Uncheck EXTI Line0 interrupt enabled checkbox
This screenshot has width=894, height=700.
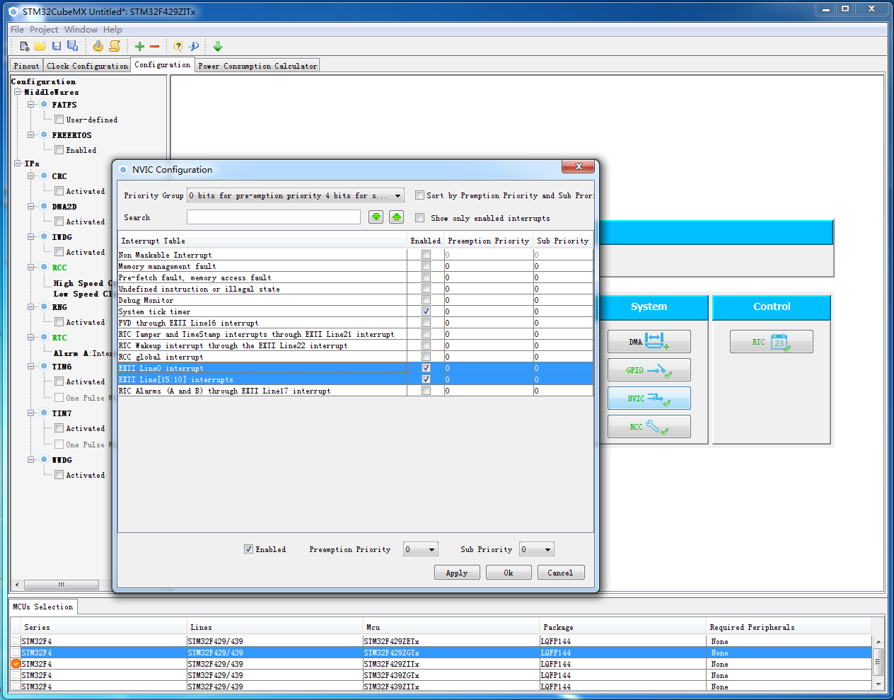426,368
